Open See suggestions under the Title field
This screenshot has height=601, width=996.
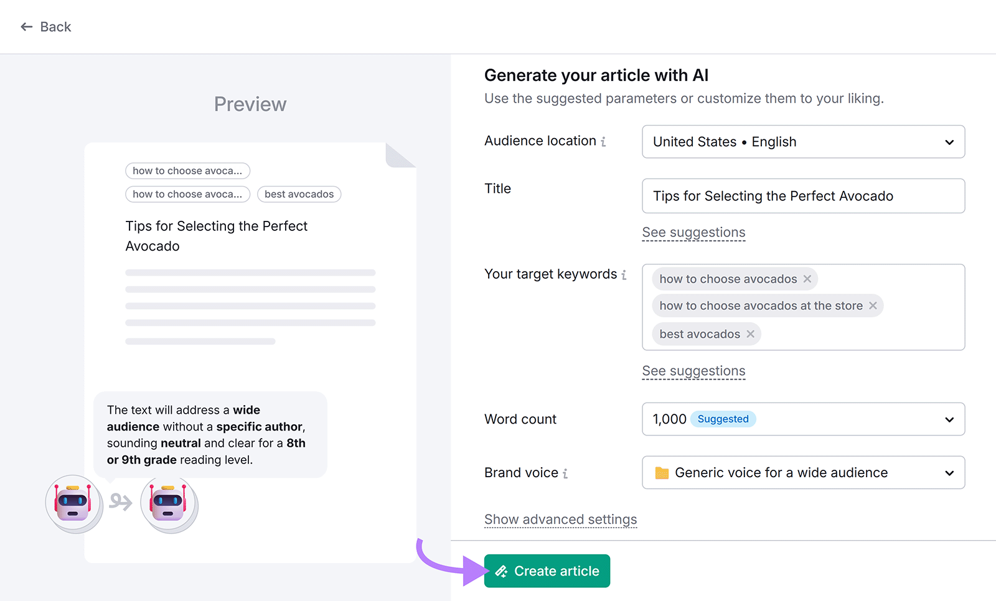[693, 232]
